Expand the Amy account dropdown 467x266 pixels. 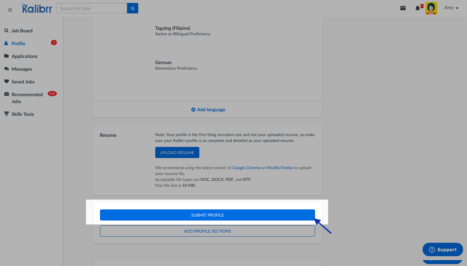click(x=451, y=8)
